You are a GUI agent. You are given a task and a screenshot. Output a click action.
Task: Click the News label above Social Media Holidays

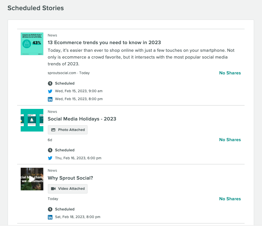(52, 111)
